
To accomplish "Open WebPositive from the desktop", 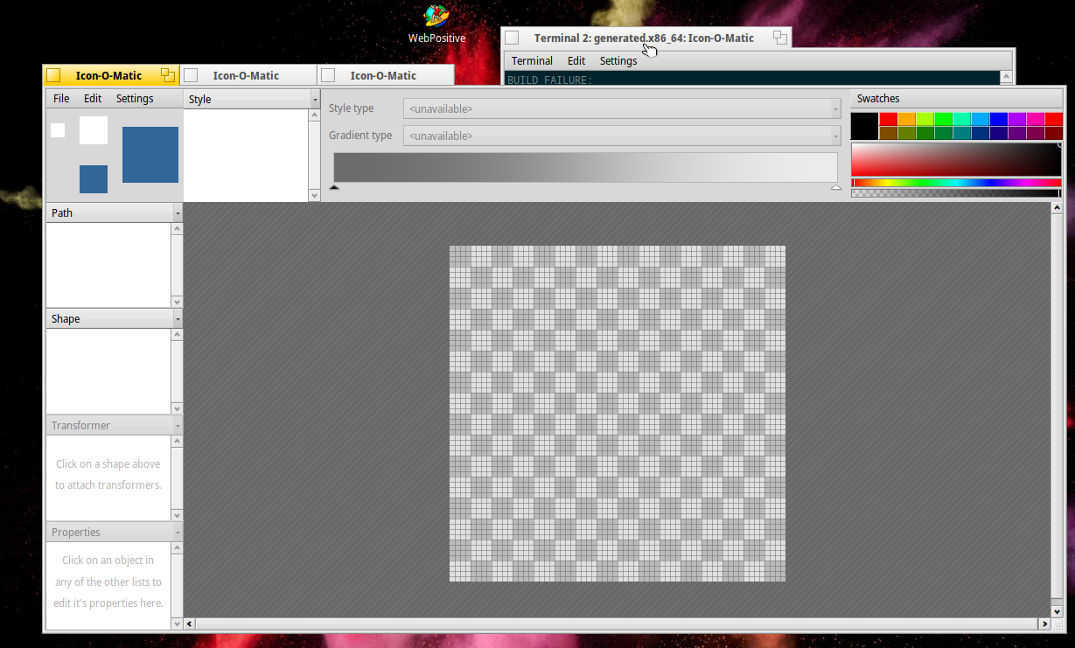I will click(436, 24).
